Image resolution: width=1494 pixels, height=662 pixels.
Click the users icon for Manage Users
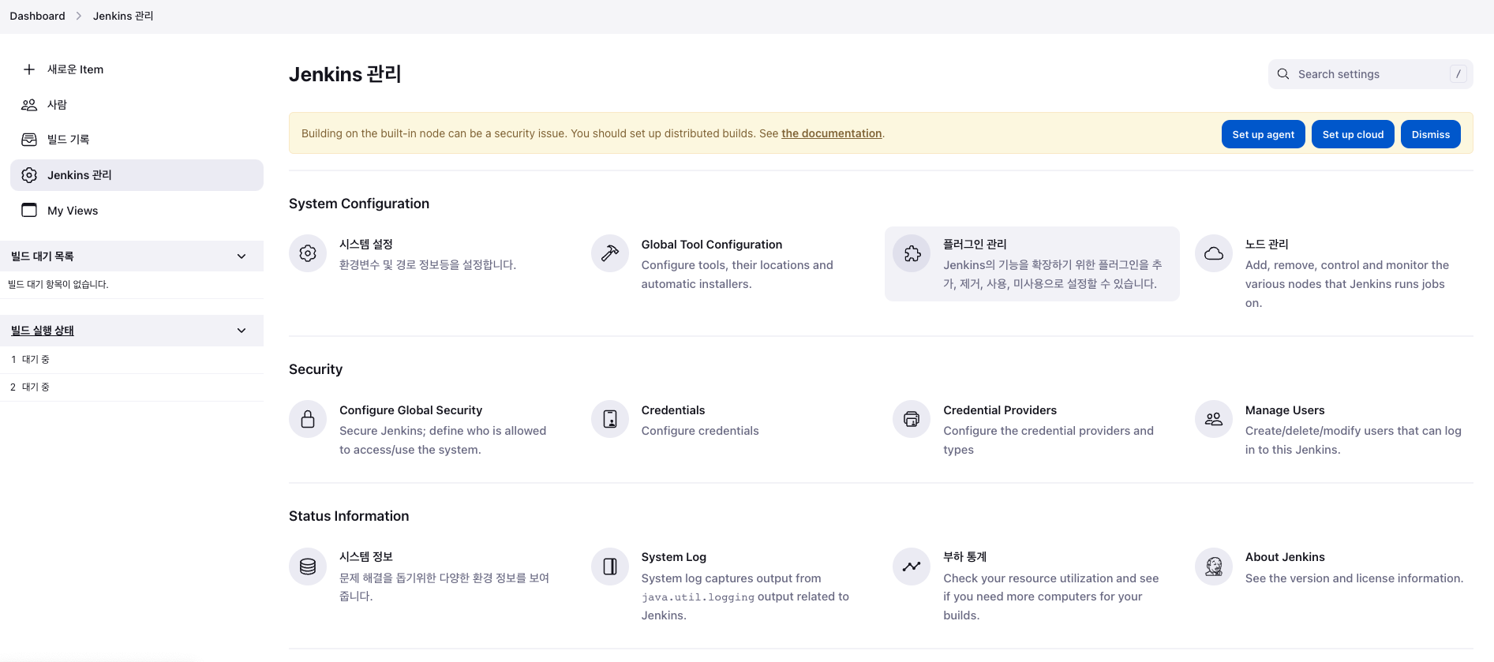pos(1214,419)
